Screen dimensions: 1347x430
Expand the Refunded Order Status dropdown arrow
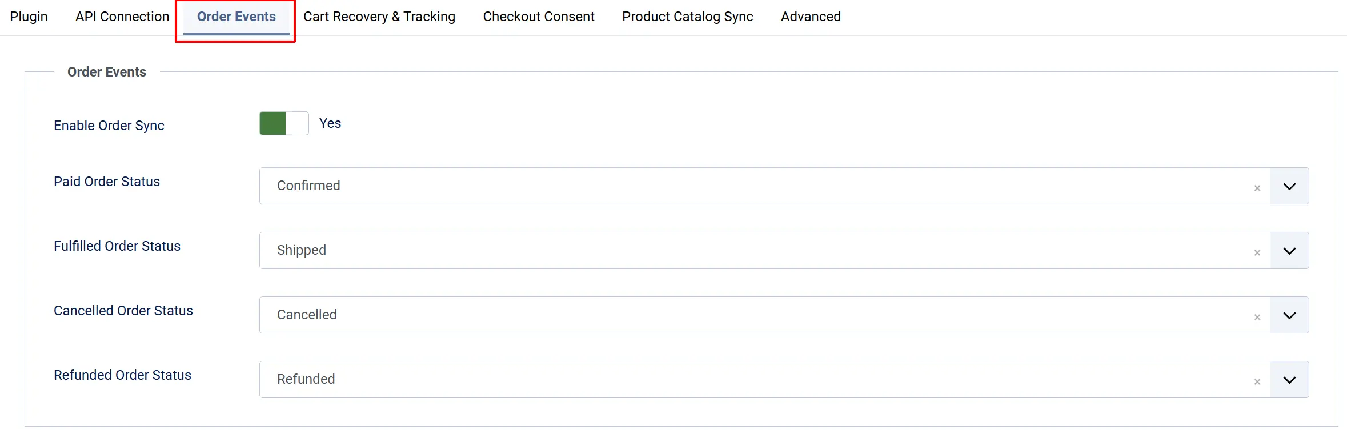click(1289, 380)
